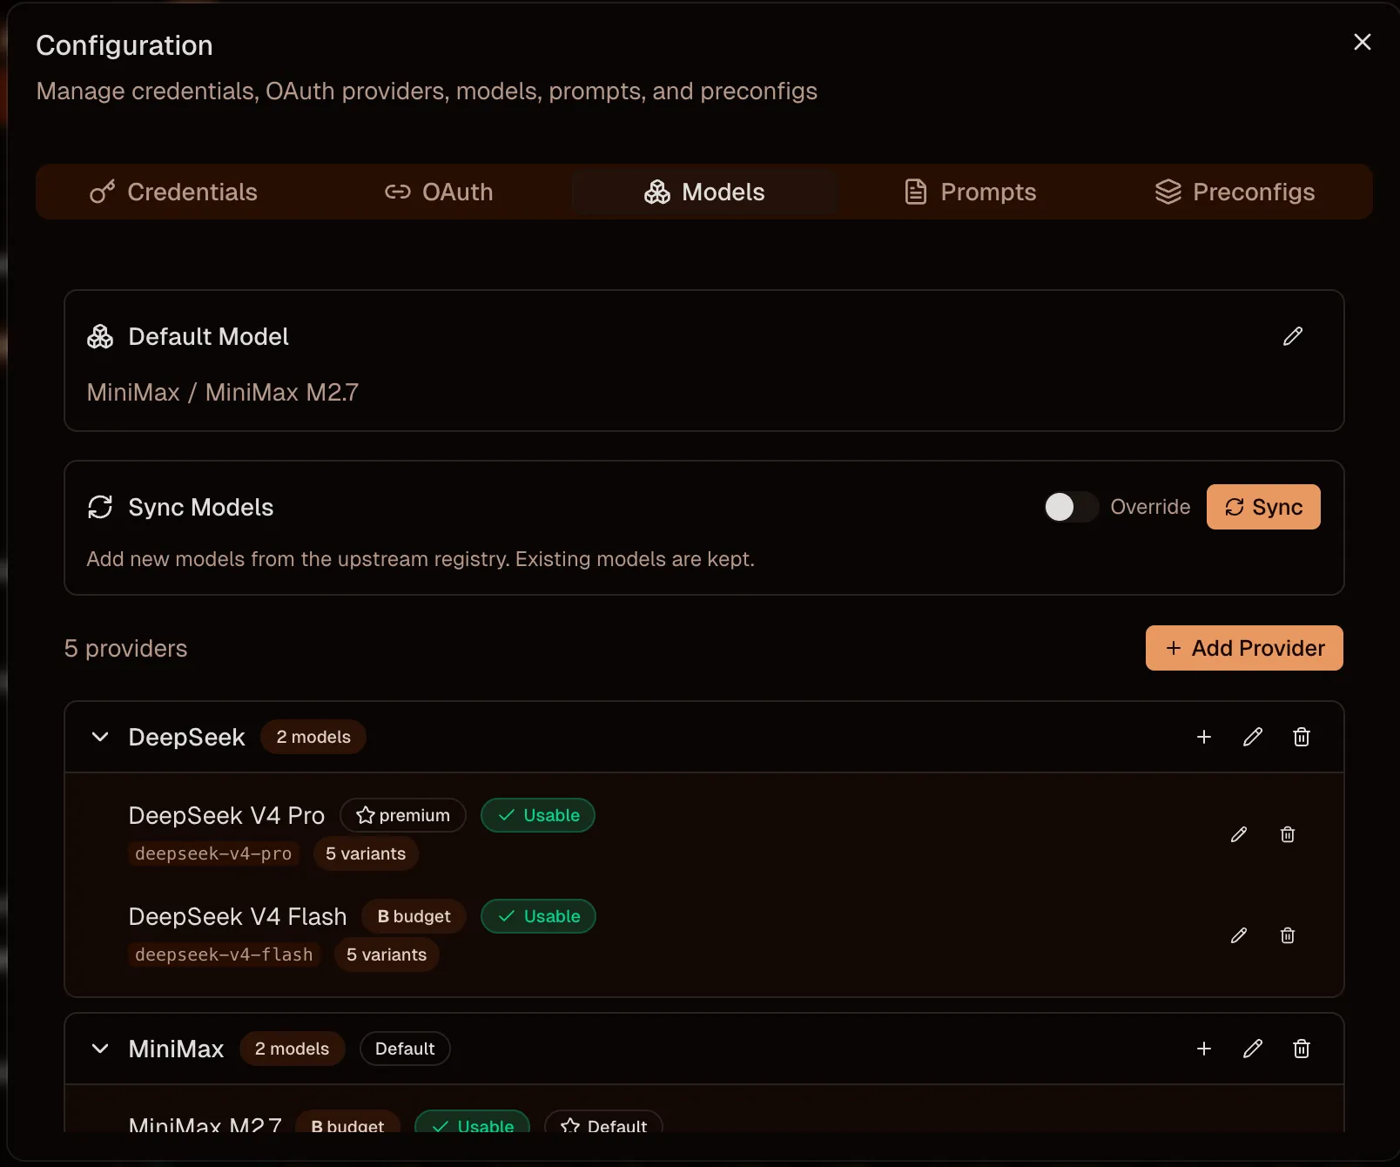Click the '5 variants' badge under deepseek-v4-flash
The image size is (1400, 1167).
[x=387, y=955]
